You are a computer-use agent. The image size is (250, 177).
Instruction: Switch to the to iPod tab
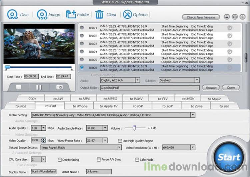point(21,106)
